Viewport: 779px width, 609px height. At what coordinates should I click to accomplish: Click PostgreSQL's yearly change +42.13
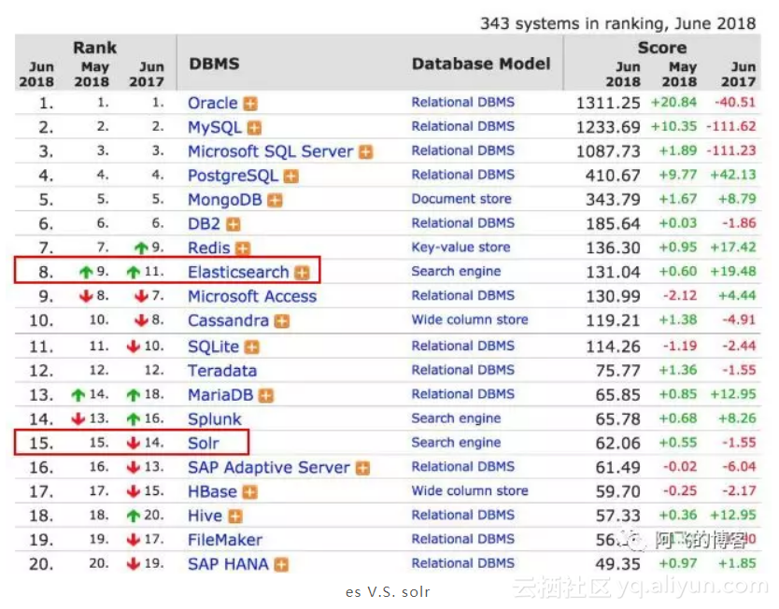point(733,175)
